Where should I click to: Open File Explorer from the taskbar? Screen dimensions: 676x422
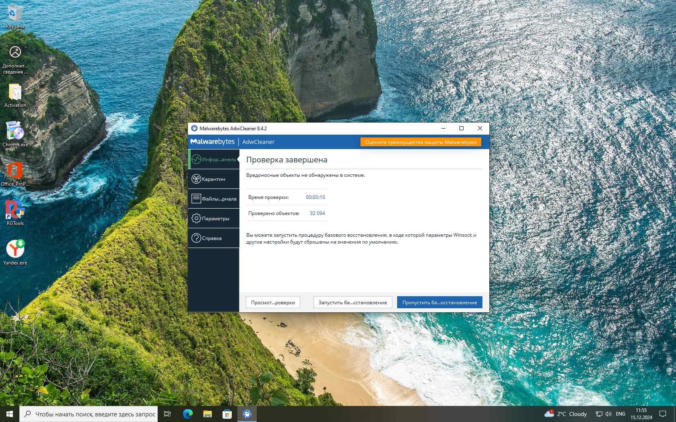point(207,414)
